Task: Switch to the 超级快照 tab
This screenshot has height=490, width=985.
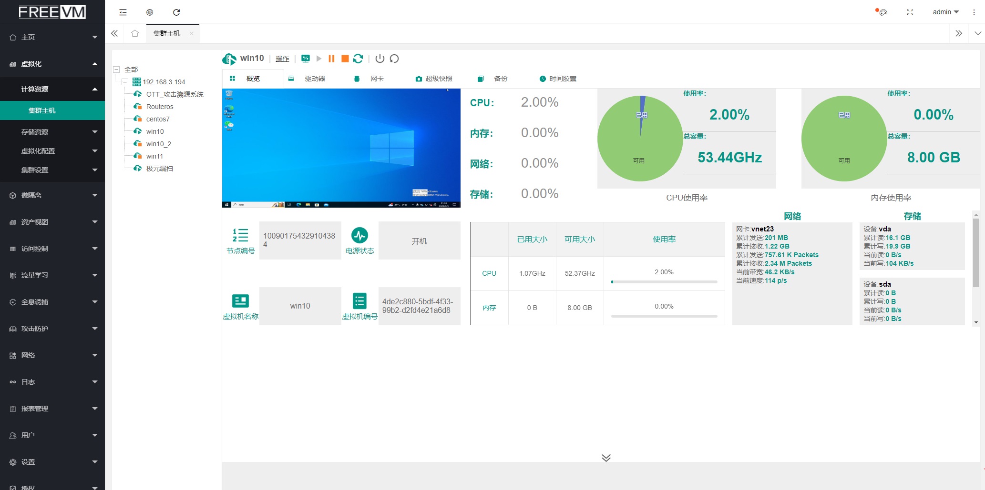Action: [x=434, y=79]
